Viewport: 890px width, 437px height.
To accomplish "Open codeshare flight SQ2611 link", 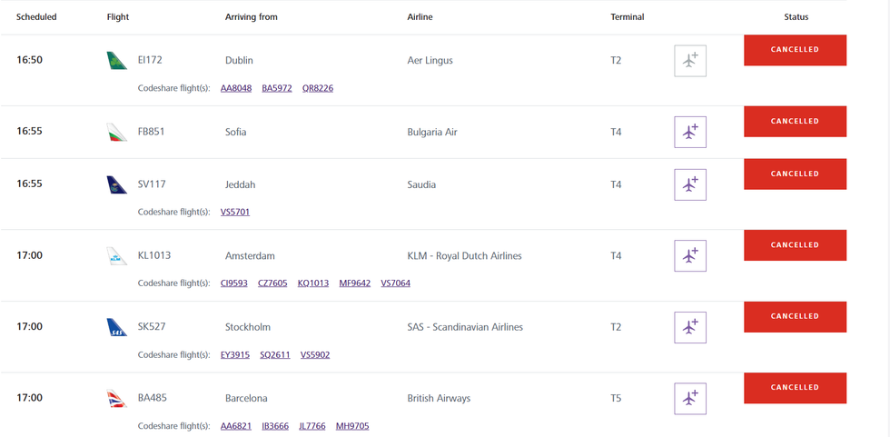I will 275,354.
